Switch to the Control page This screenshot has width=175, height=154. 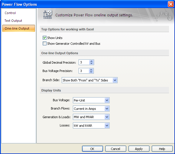10,13
